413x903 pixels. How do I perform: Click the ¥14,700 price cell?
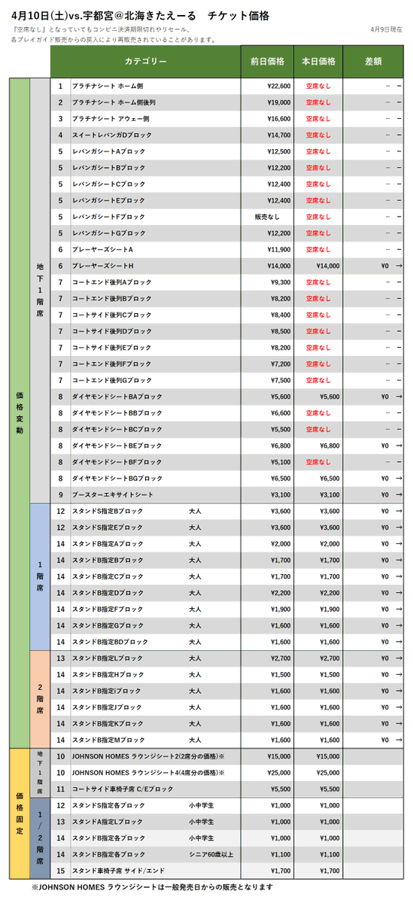(279, 135)
